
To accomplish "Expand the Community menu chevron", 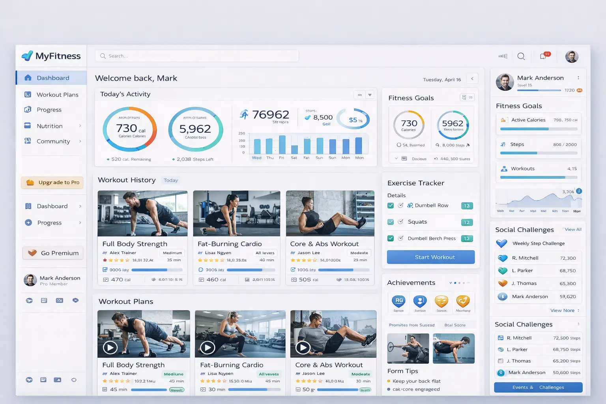I will click(80, 141).
